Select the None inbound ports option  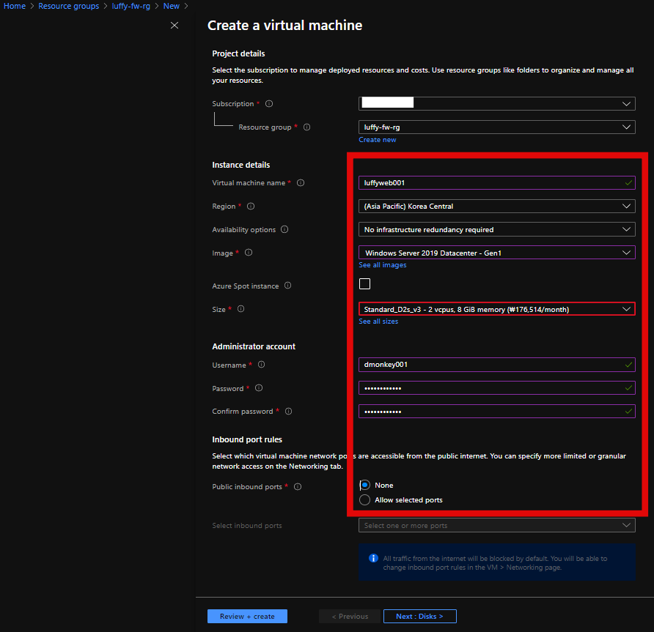[x=365, y=485]
